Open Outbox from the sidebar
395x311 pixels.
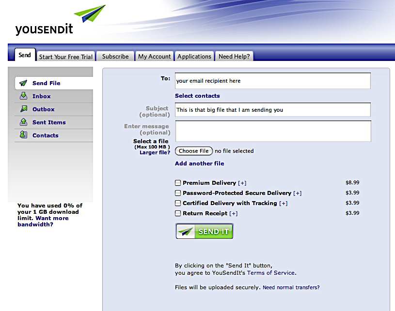tap(54, 109)
